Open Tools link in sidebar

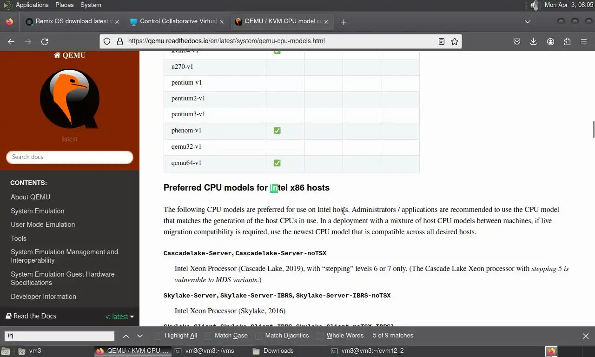[x=19, y=238]
